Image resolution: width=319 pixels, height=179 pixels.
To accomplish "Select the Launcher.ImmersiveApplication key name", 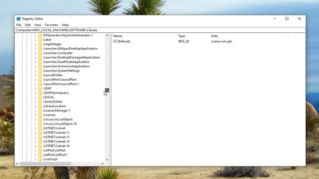I will (x=66, y=66).
